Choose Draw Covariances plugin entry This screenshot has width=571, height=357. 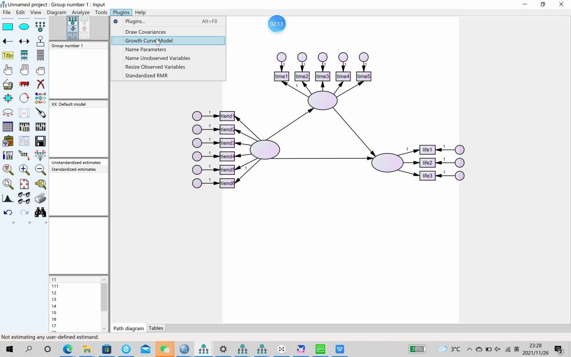[x=145, y=32]
